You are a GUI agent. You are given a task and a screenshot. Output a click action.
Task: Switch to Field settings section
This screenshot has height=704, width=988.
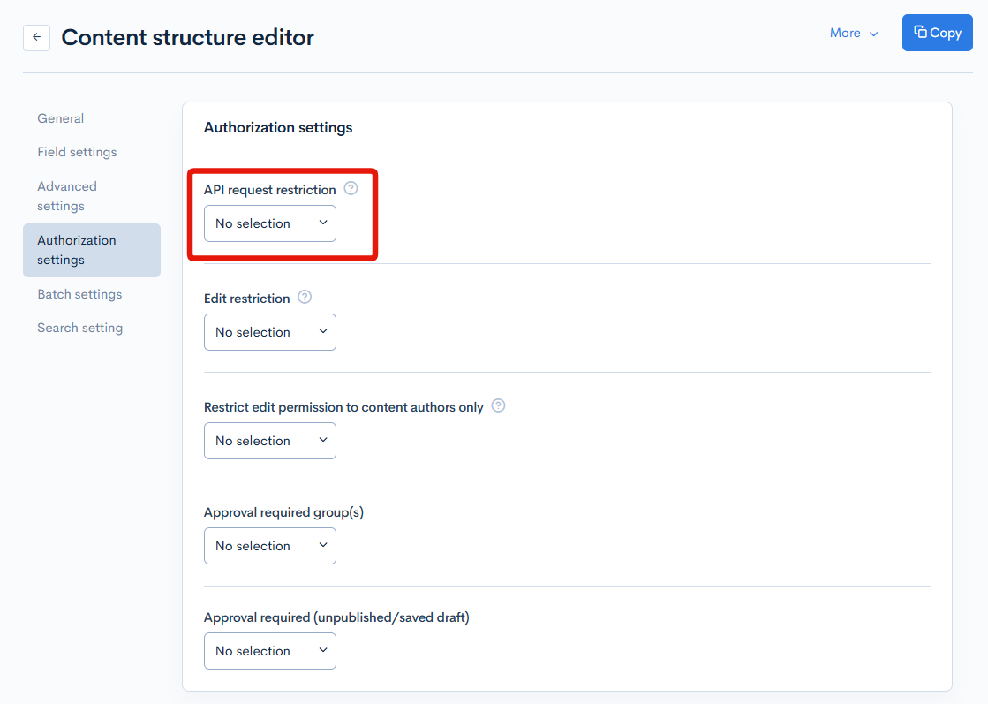point(77,152)
